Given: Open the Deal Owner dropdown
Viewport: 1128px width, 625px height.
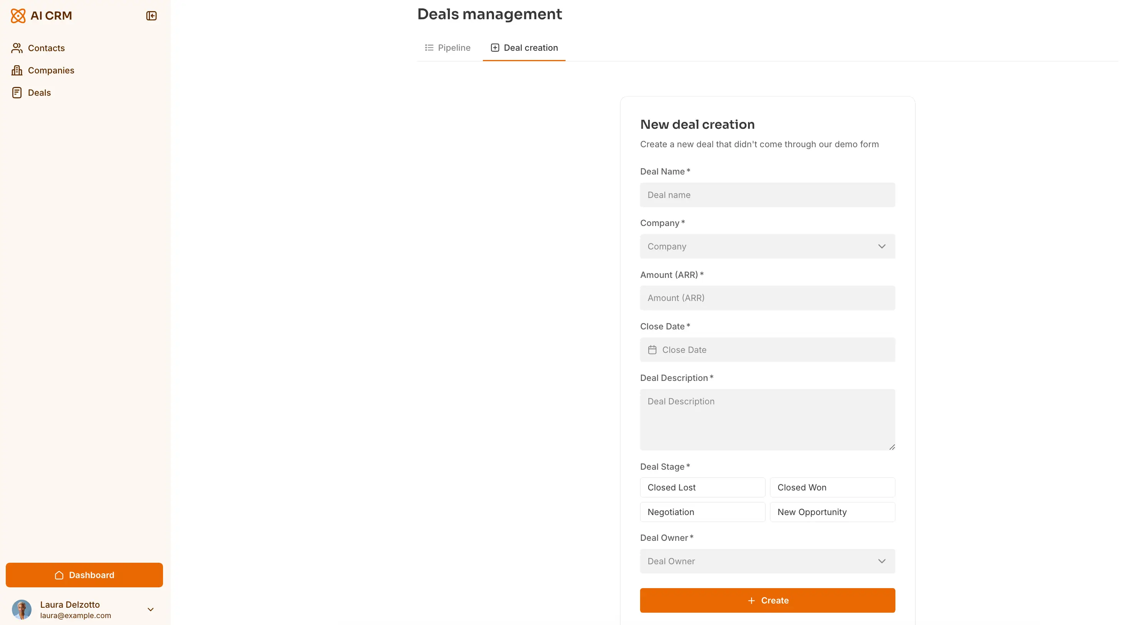Looking at the screenshot, I should pyautogui.click(x=767, y=561).
